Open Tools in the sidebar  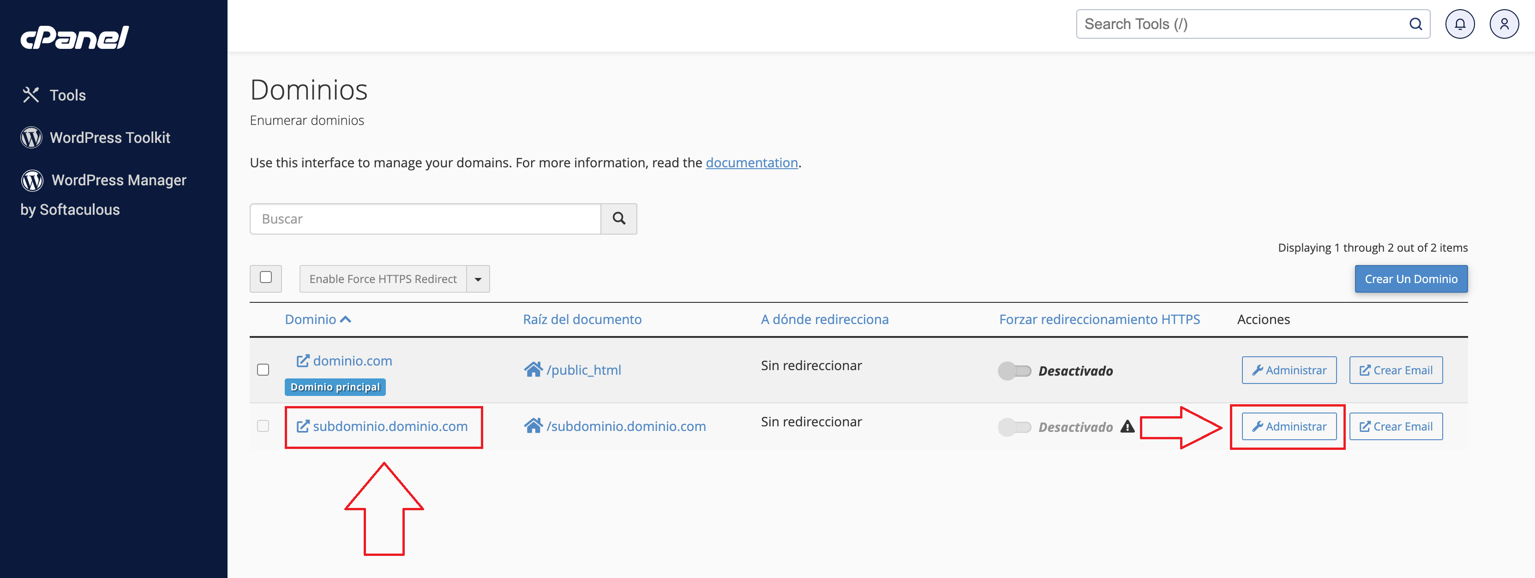coord(67,95)
